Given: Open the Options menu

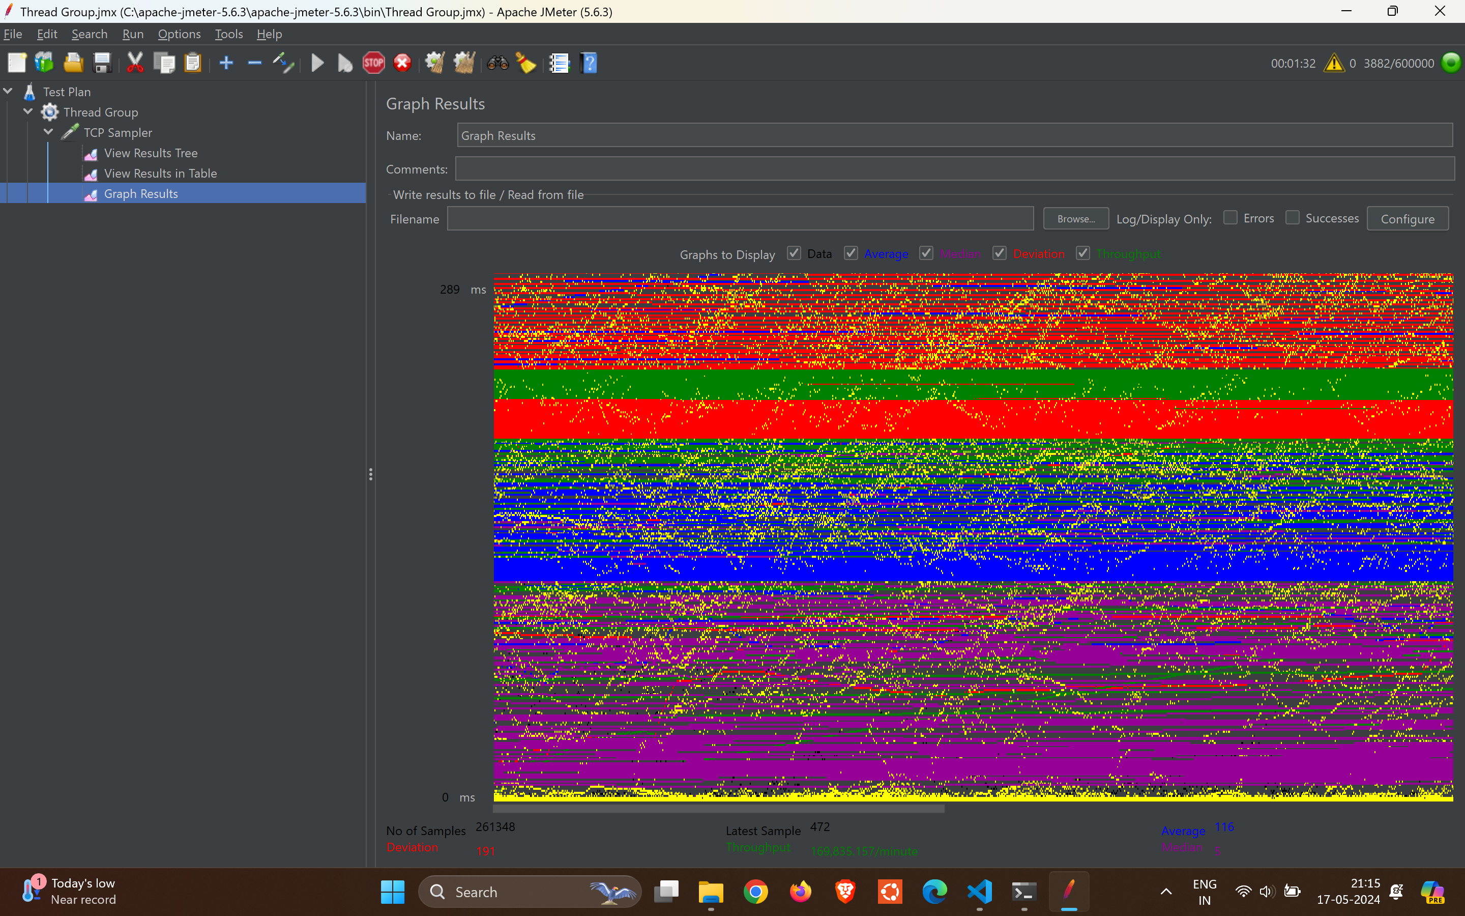Looking at the screenshot, I should (x=179, y=34).
